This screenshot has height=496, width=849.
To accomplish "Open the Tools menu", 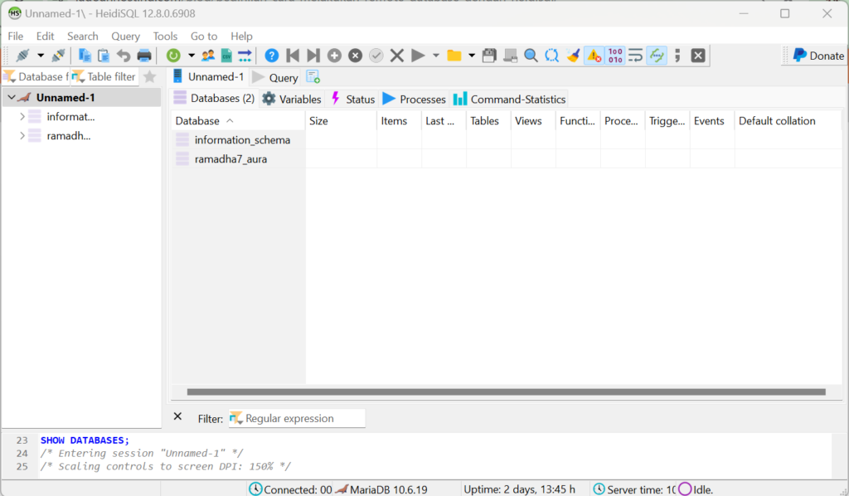I will [x=165, y=36].
